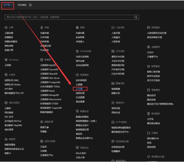Click the 数据安全 shield icon

point(77,111)
